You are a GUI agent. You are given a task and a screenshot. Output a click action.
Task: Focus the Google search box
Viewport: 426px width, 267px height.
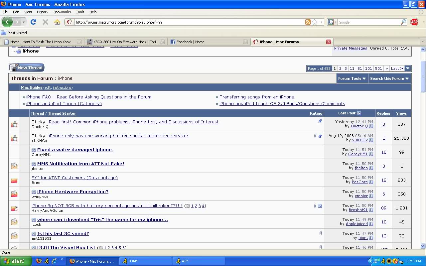pyautogui.click(x=368, y=22)
